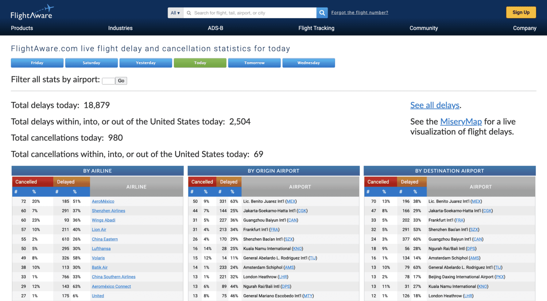Image resolution: width=547 pixels, height=301 pixels.
Task: Click FRA code in destination airport table
Action: click(459, 220)
